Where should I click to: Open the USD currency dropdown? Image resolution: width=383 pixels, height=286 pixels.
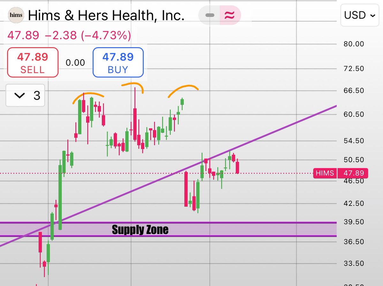coord(360,15)
